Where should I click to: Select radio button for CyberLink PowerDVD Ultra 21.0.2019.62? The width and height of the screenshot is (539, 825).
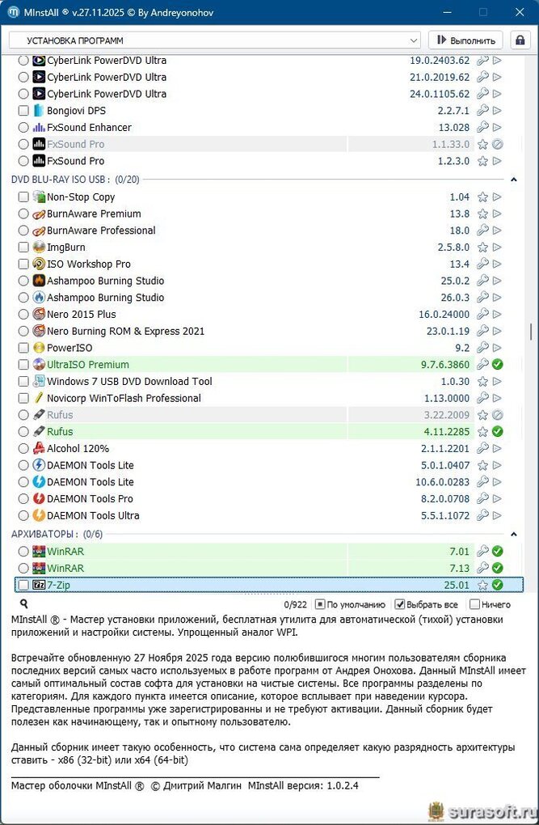[x=23, y=77]
